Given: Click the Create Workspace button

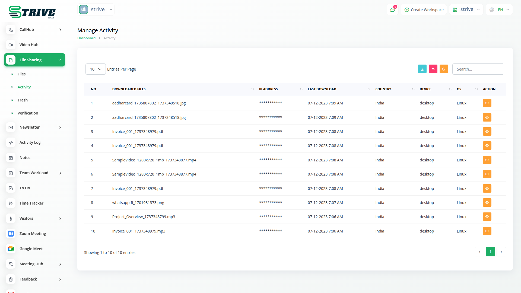Looking at the screenshot, I should 424,10.
